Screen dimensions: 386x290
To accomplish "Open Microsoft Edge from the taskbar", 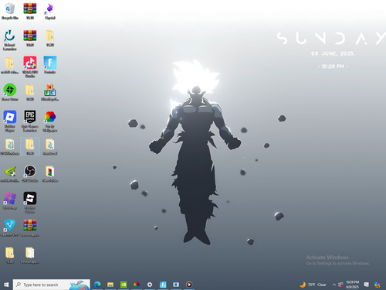I will [x=97, y=285].
